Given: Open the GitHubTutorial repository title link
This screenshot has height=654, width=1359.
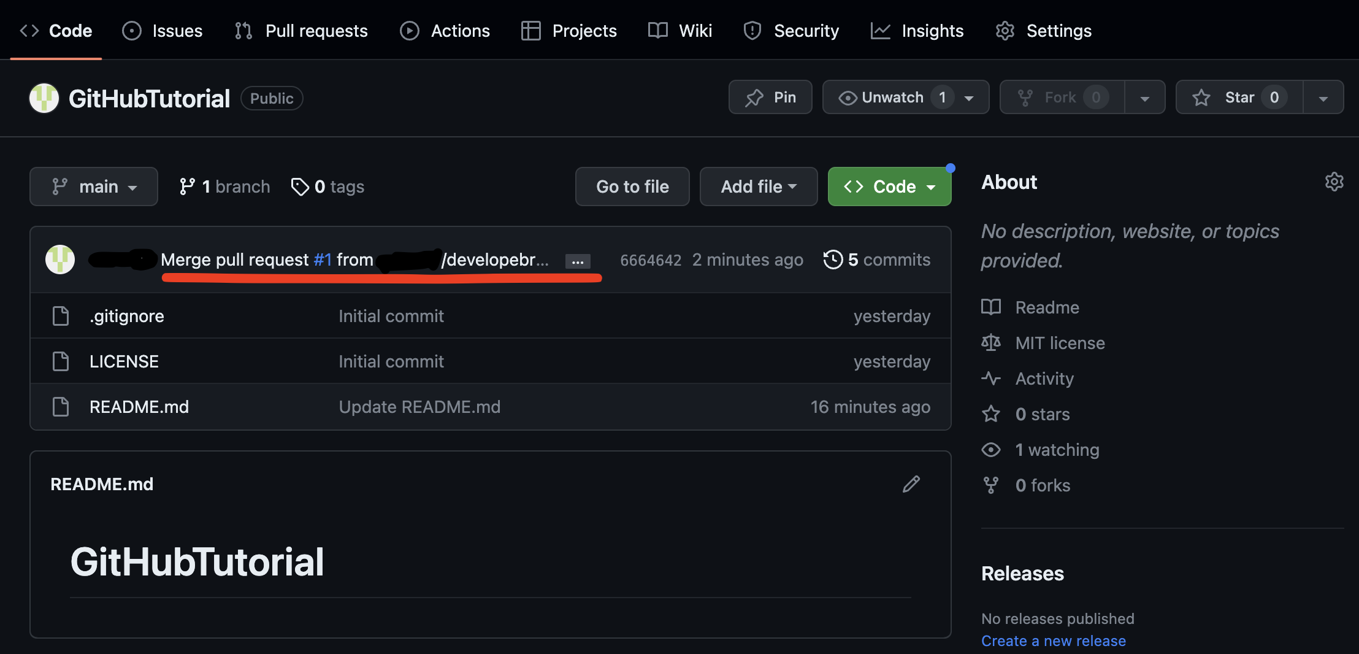Looking at the screenshot, I should click(149, 98).
